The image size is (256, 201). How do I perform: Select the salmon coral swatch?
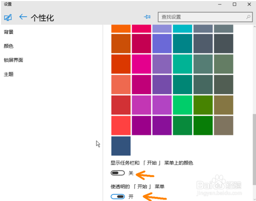point(121,84)
